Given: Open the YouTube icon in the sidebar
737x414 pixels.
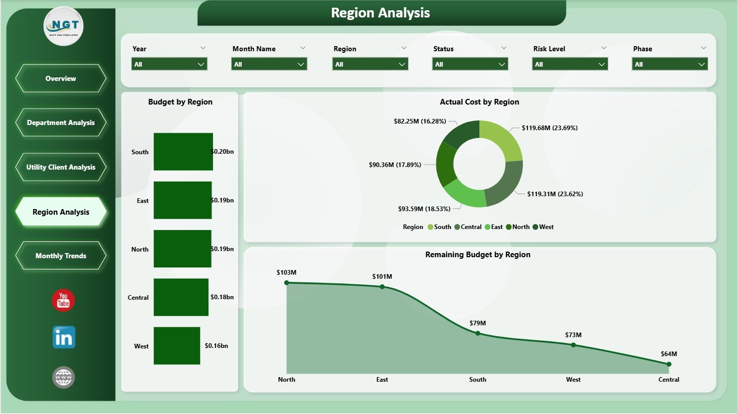Looking at the screenshot, I should [62, 301].
